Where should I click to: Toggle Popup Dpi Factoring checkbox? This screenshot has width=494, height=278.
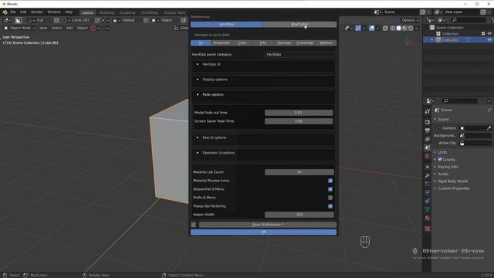click(330, 206)
